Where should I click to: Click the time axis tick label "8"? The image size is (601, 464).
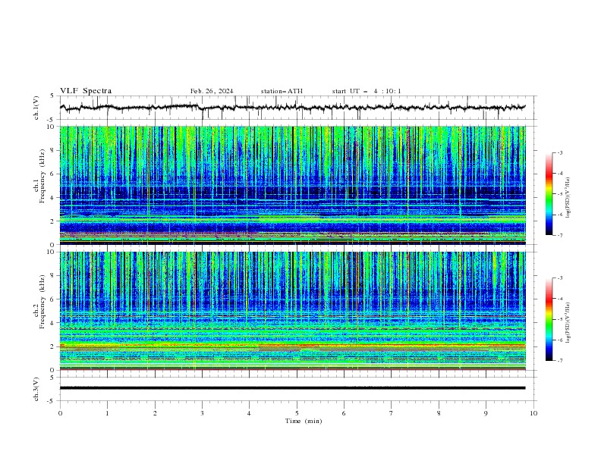point(439,413)
